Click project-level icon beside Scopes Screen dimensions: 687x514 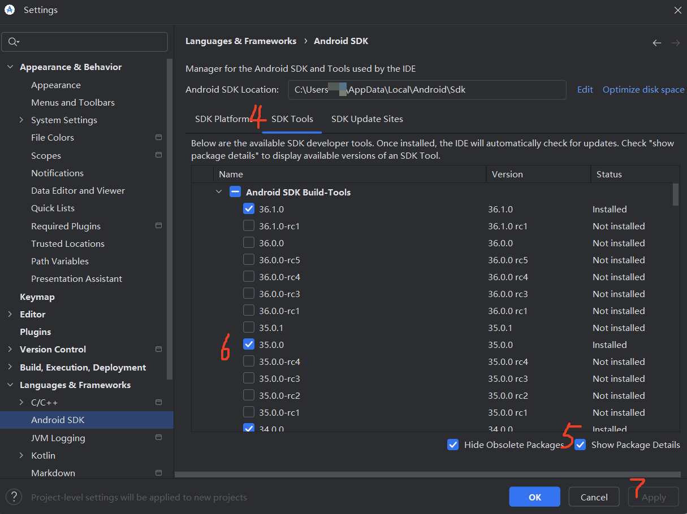point(158,155)
